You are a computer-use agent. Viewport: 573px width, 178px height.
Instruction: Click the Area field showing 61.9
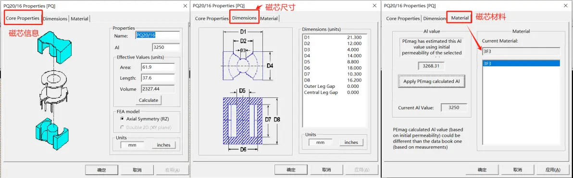(158, 68)
